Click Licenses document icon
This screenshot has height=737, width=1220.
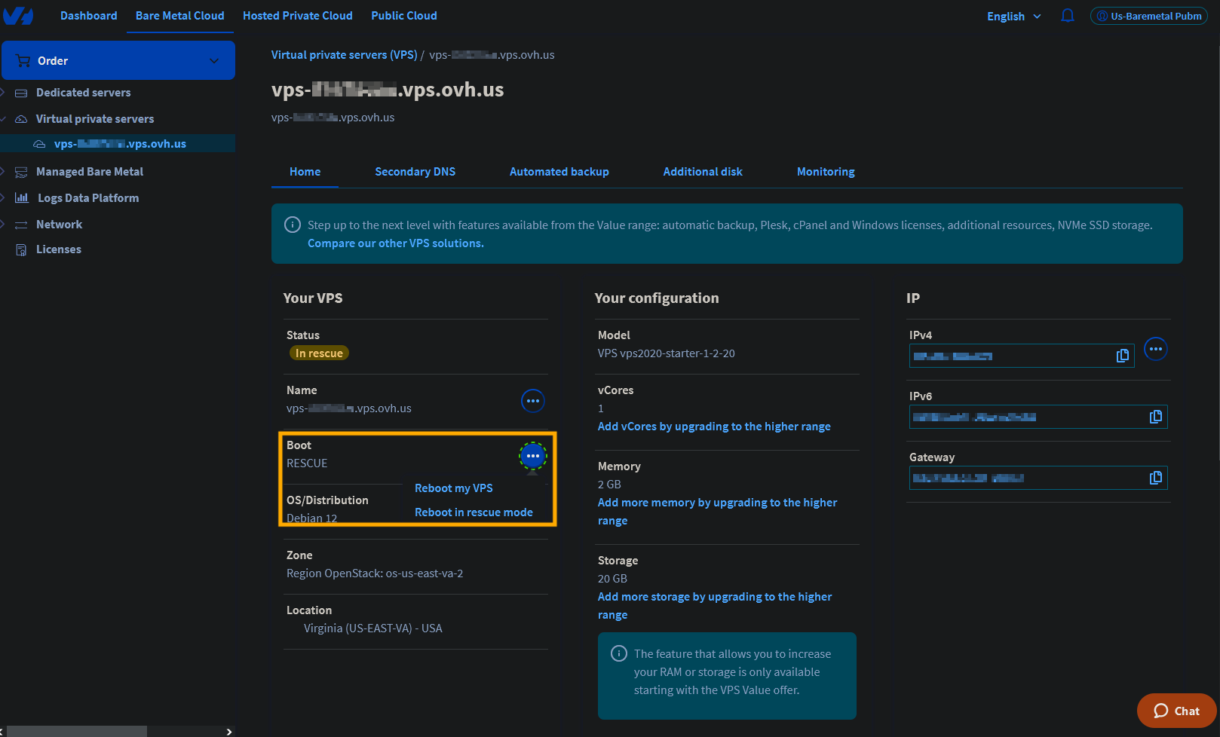(x=21, y=249)
